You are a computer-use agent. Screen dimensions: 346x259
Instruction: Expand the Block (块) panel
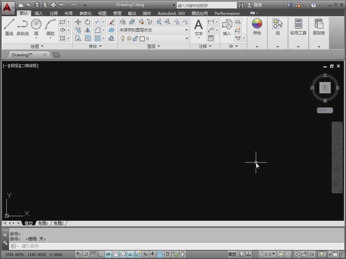pos(233,46)
